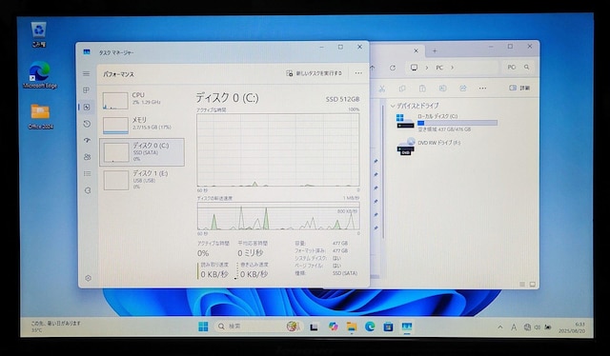Click Rename icon in Explorer toolbar

coord(442,89)
